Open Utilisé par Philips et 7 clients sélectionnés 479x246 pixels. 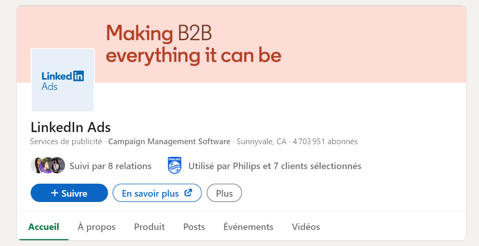[275, 166]
